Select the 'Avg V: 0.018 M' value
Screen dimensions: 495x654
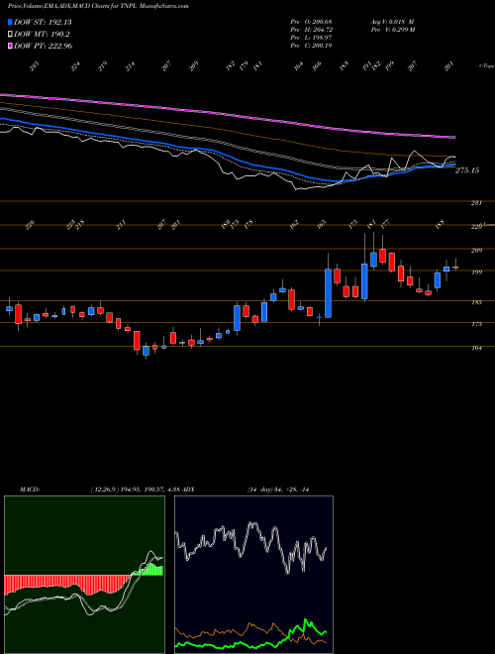coord(392,21)
